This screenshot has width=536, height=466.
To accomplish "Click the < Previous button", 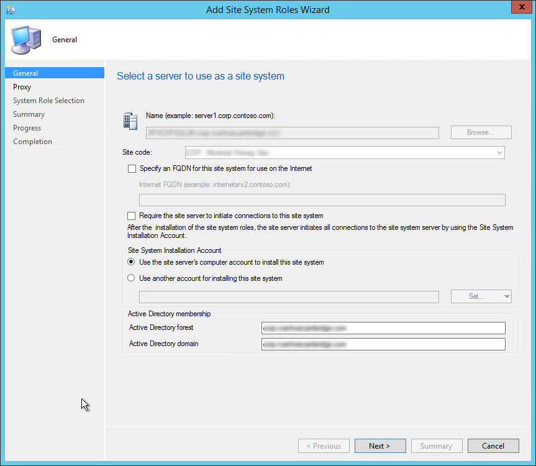I will (x=324, y=446).
